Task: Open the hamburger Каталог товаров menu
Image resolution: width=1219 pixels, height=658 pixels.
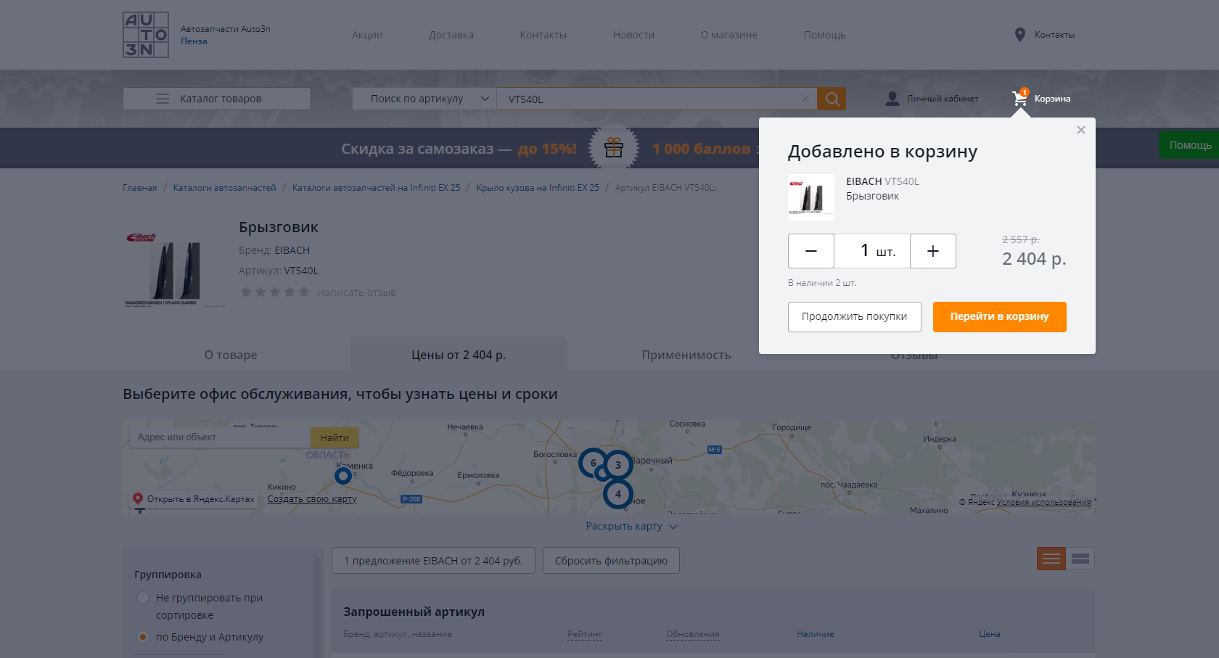Action: [x=217, y=99]
